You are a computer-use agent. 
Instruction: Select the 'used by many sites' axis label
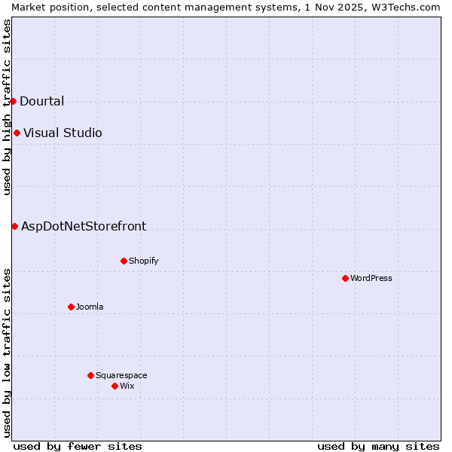click(378, 446)
